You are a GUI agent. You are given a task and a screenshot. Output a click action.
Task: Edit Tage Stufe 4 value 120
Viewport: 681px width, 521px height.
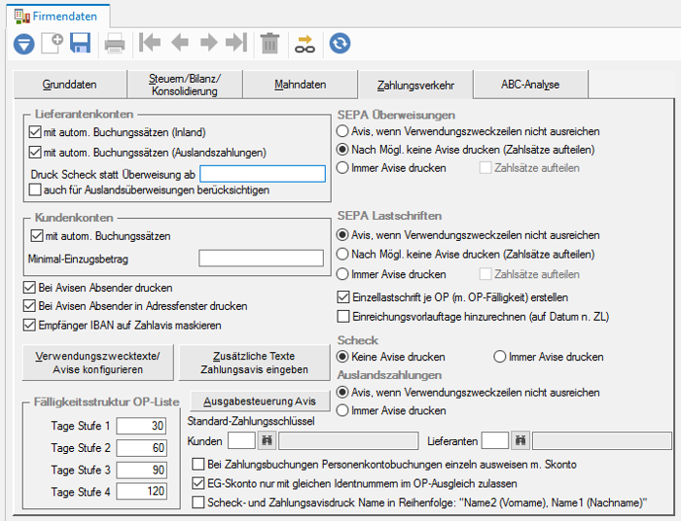click(141, 491)
